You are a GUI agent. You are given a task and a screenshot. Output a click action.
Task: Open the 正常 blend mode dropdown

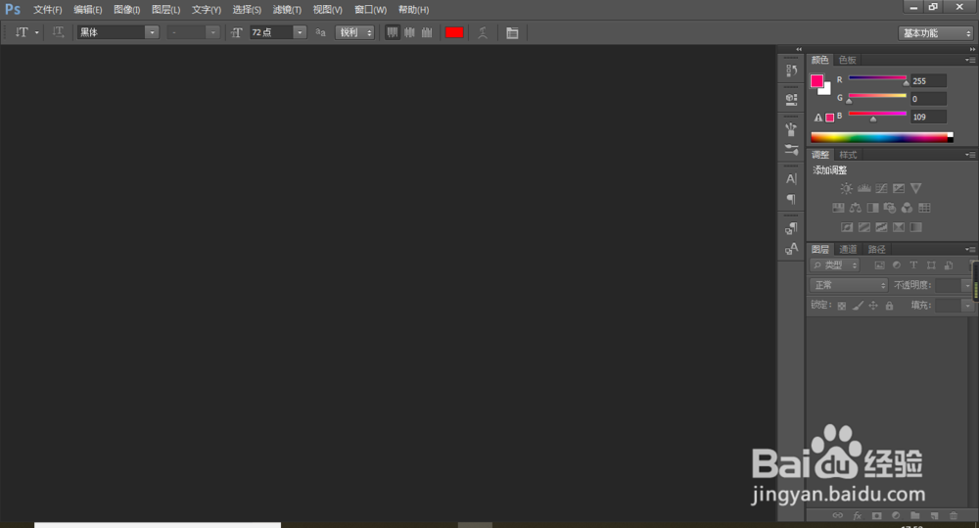[848, 285]
